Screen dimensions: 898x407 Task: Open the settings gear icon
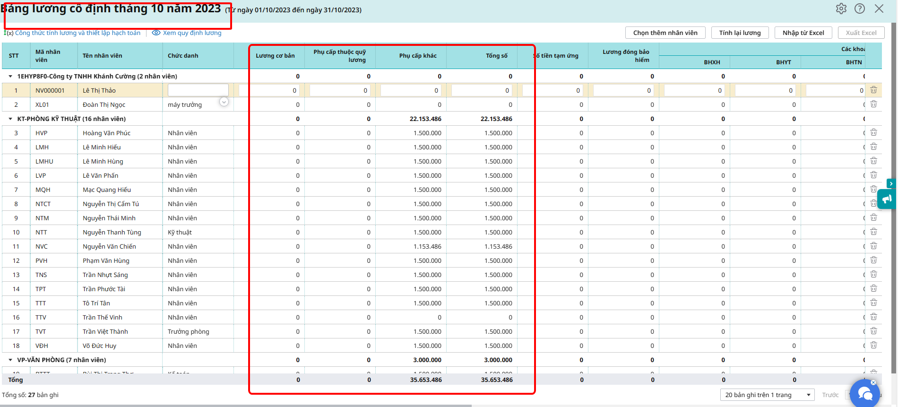(841, 9)
